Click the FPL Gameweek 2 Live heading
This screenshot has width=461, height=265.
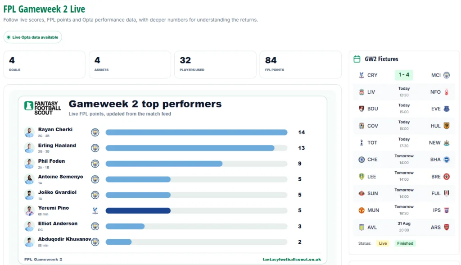pyautogui.click(x=44, y=9)
